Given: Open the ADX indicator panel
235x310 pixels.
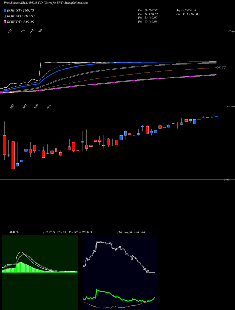Looking at the screenshot, I should [x=120, y=272].
